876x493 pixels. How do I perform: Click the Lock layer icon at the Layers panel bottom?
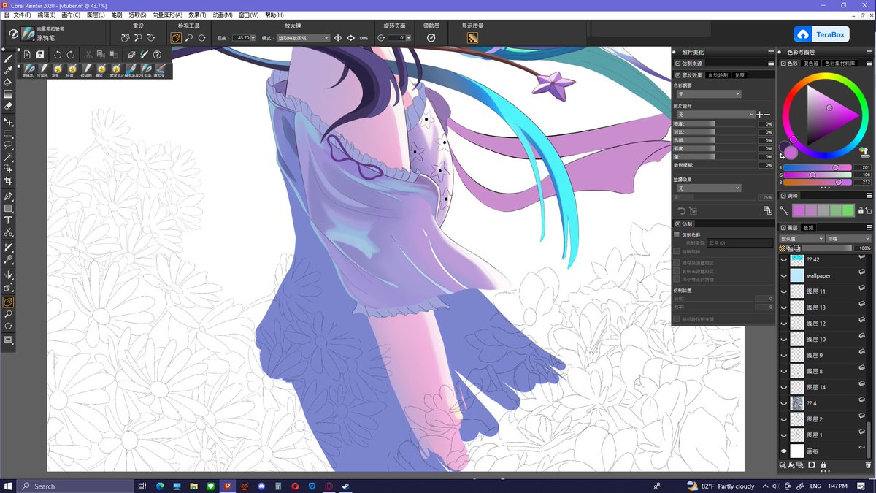tap(823, 465)
